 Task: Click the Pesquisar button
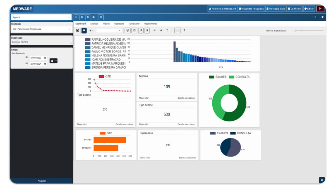(x=42, y=181)
